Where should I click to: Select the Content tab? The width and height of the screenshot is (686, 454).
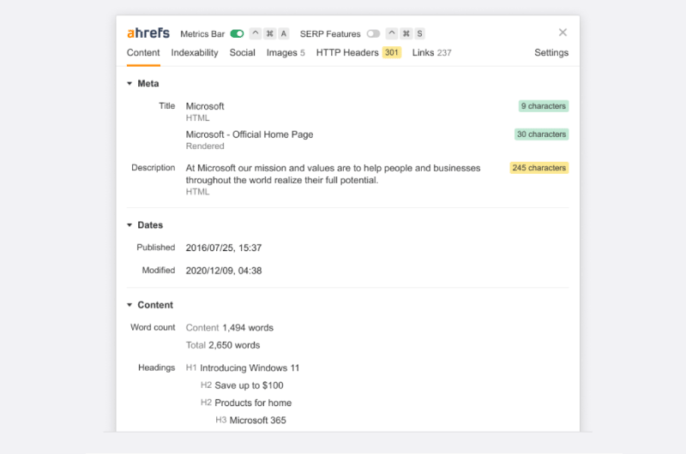pyautogui.click(x=143, y=53)
